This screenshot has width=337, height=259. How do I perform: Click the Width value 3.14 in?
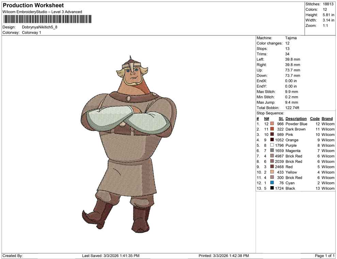(328, 20)
